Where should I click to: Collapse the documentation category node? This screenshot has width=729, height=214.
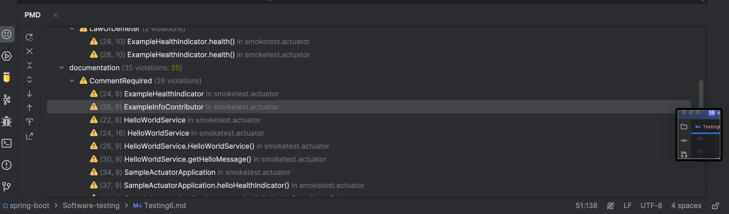click(62, 68)
